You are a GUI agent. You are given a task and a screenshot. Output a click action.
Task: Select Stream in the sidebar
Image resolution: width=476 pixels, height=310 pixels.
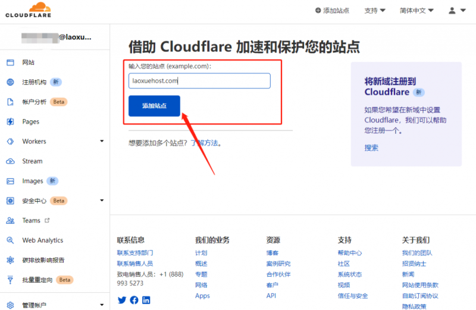pos(32,161)
